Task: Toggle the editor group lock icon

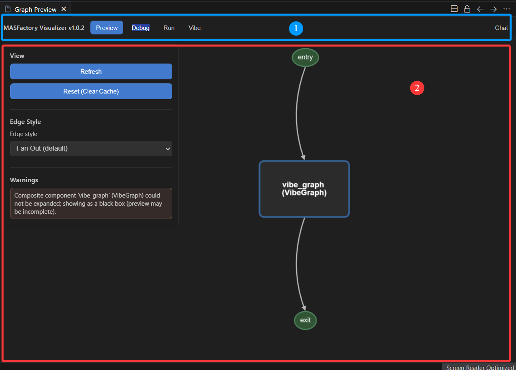Action: (467, 9)
